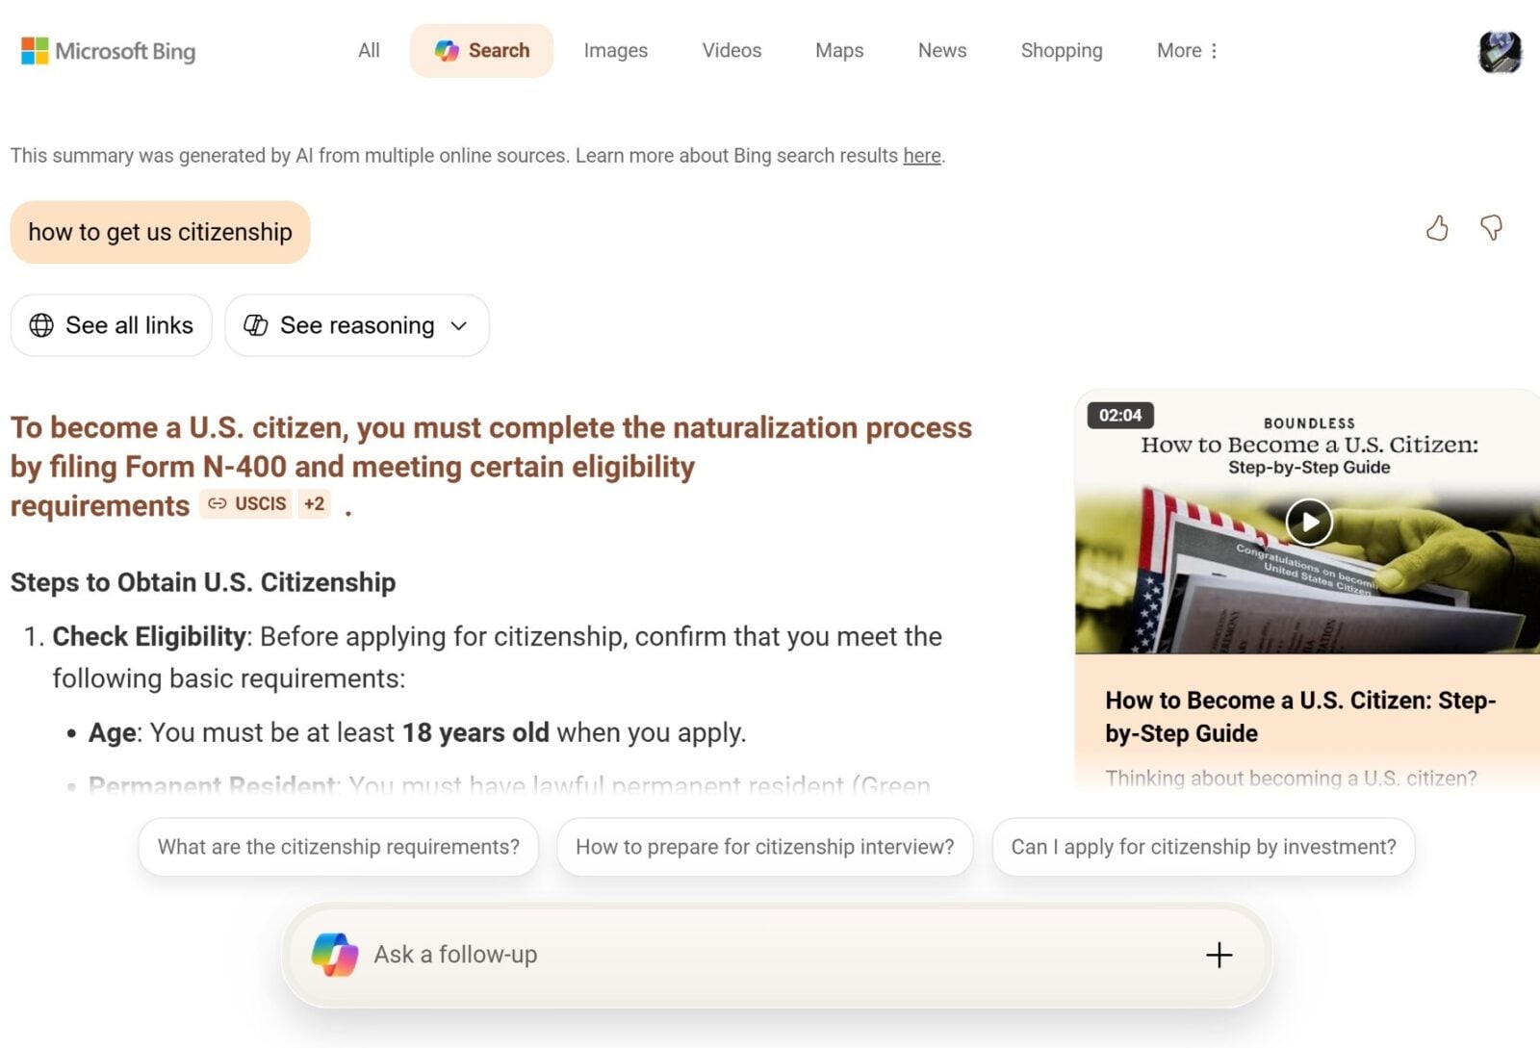Open the More menu

click(1187, 51)
